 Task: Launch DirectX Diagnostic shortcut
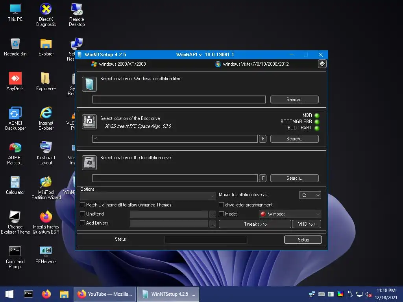coord(46,15)
